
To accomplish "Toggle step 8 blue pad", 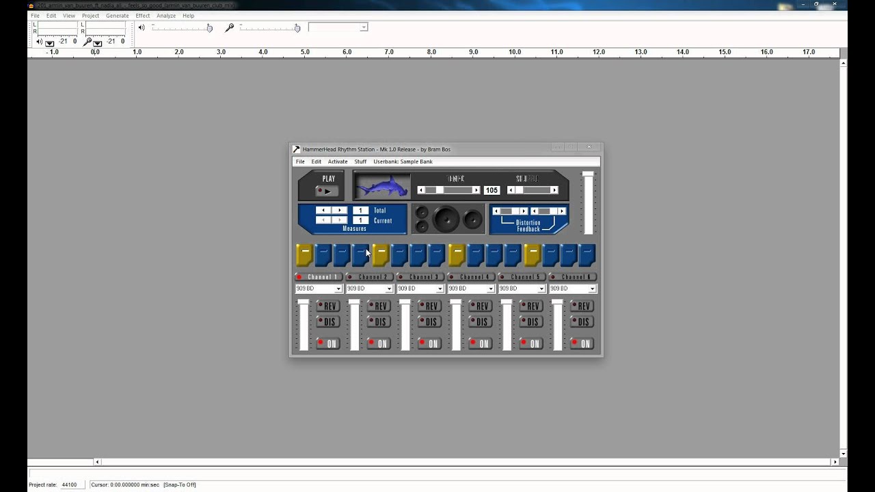I will (437, 255).
